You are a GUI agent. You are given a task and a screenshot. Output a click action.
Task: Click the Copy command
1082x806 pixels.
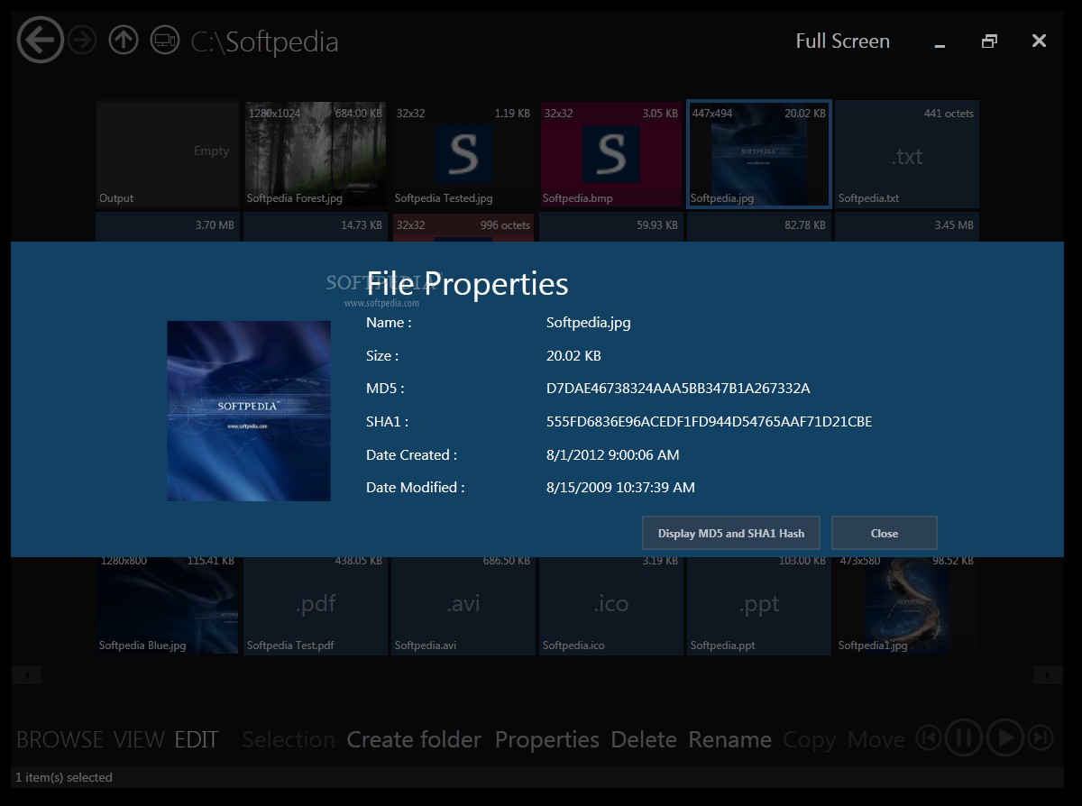tap(809, 740)
